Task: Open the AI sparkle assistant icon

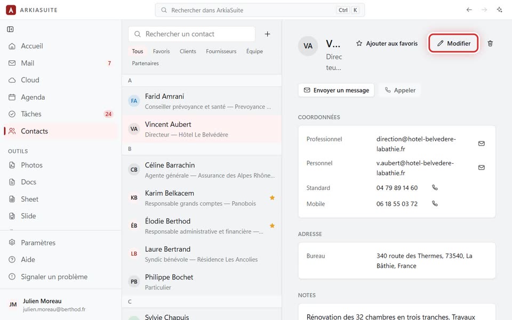Action: 499,10
